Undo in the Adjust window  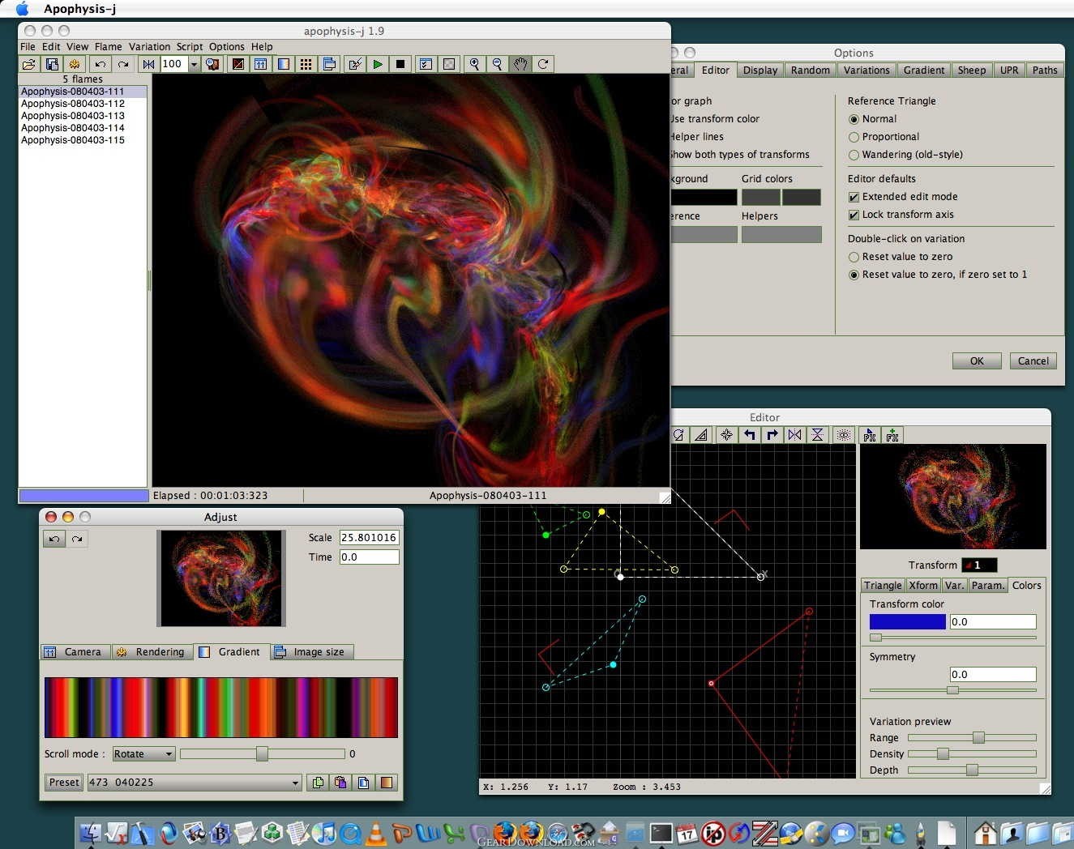[54, 539]
